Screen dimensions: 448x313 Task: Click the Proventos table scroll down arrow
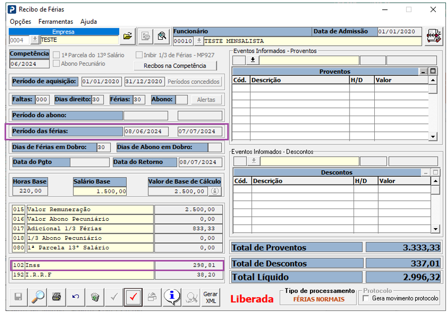[x=433, y=136]
